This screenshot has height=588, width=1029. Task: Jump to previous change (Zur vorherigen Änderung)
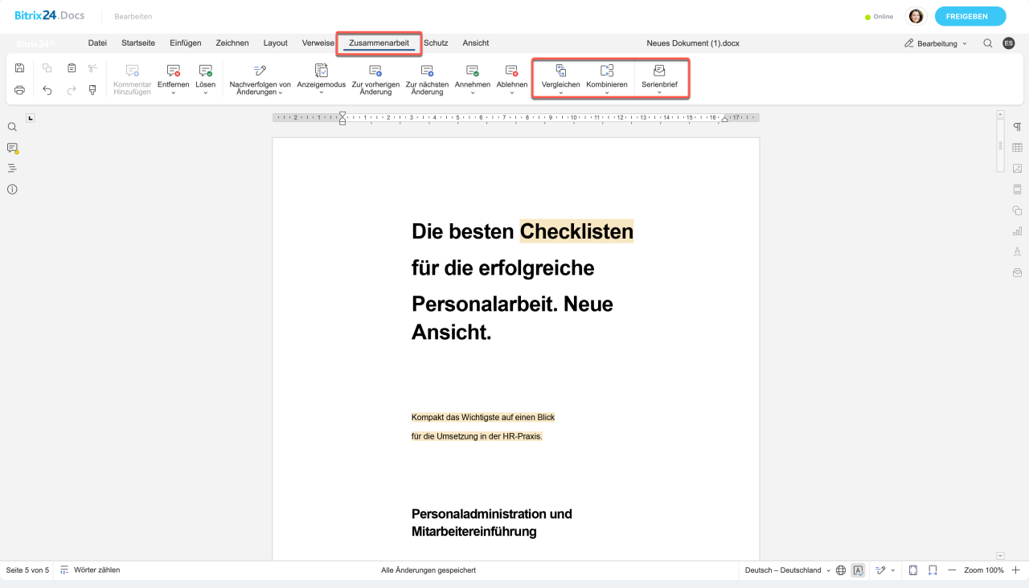click(375, 80)
